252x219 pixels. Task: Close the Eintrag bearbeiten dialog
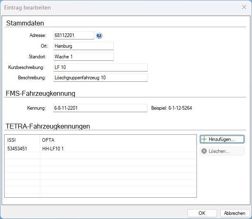click(x=244, y=7)
